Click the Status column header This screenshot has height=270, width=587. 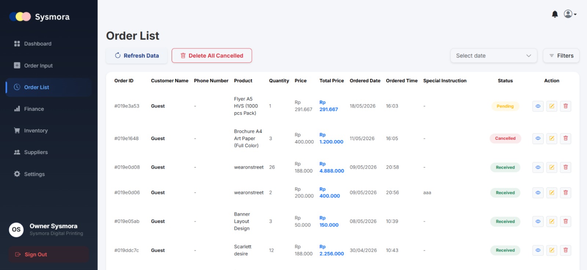(x=505, y=81)
